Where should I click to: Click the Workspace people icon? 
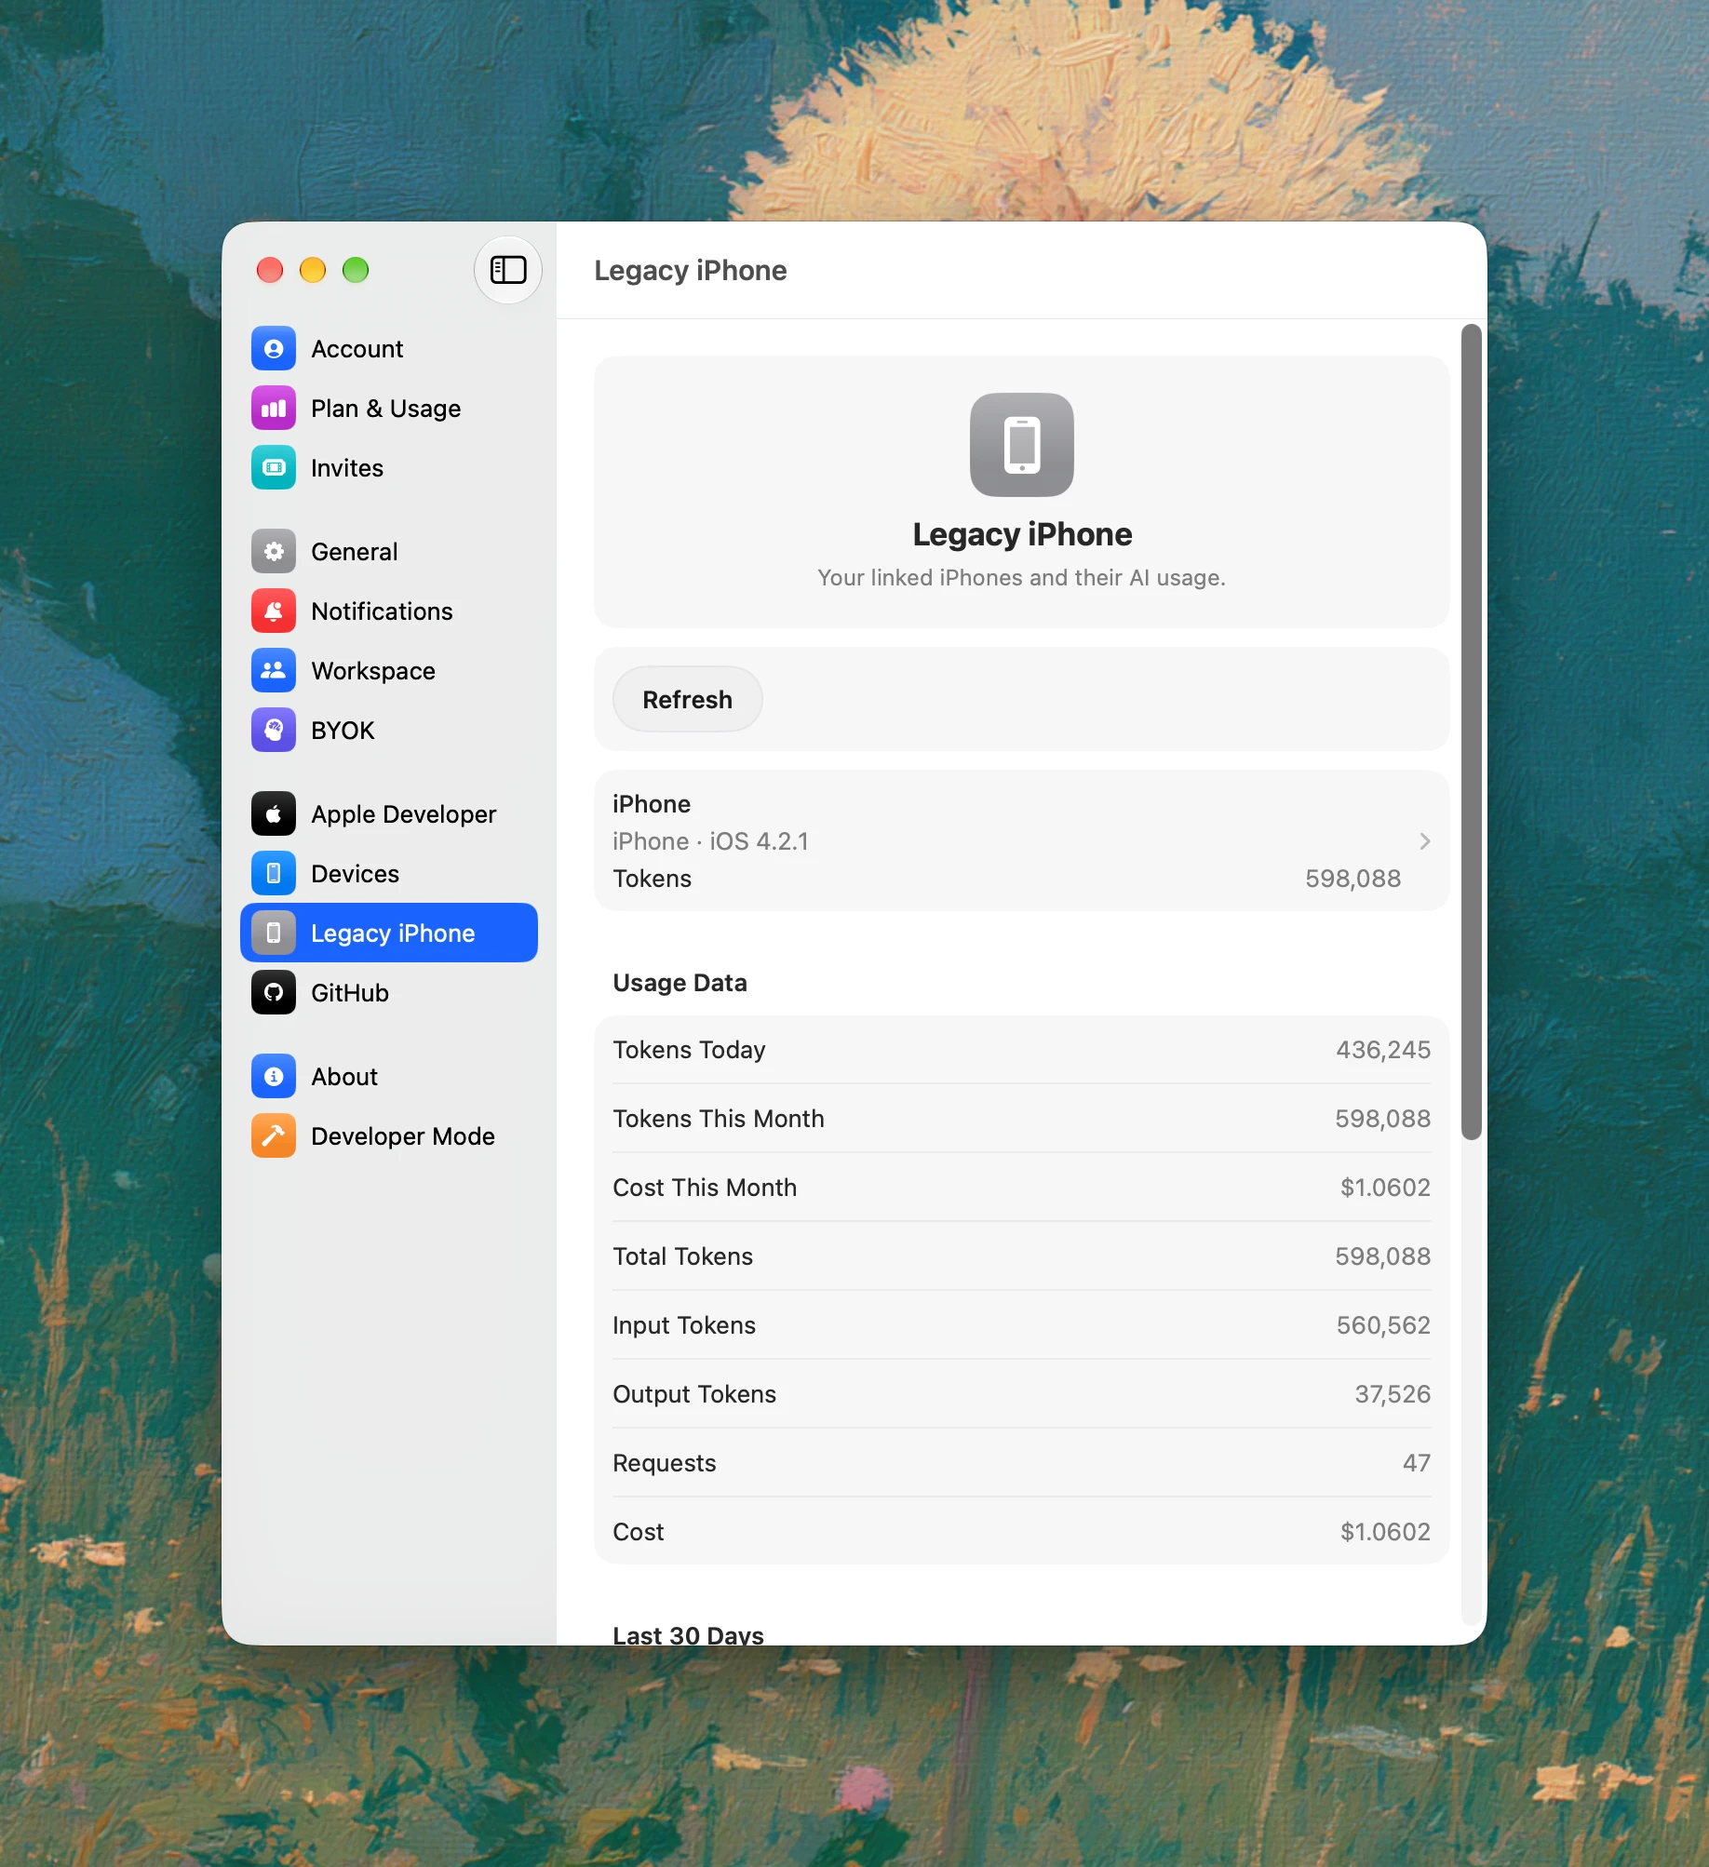coord(274,671)
